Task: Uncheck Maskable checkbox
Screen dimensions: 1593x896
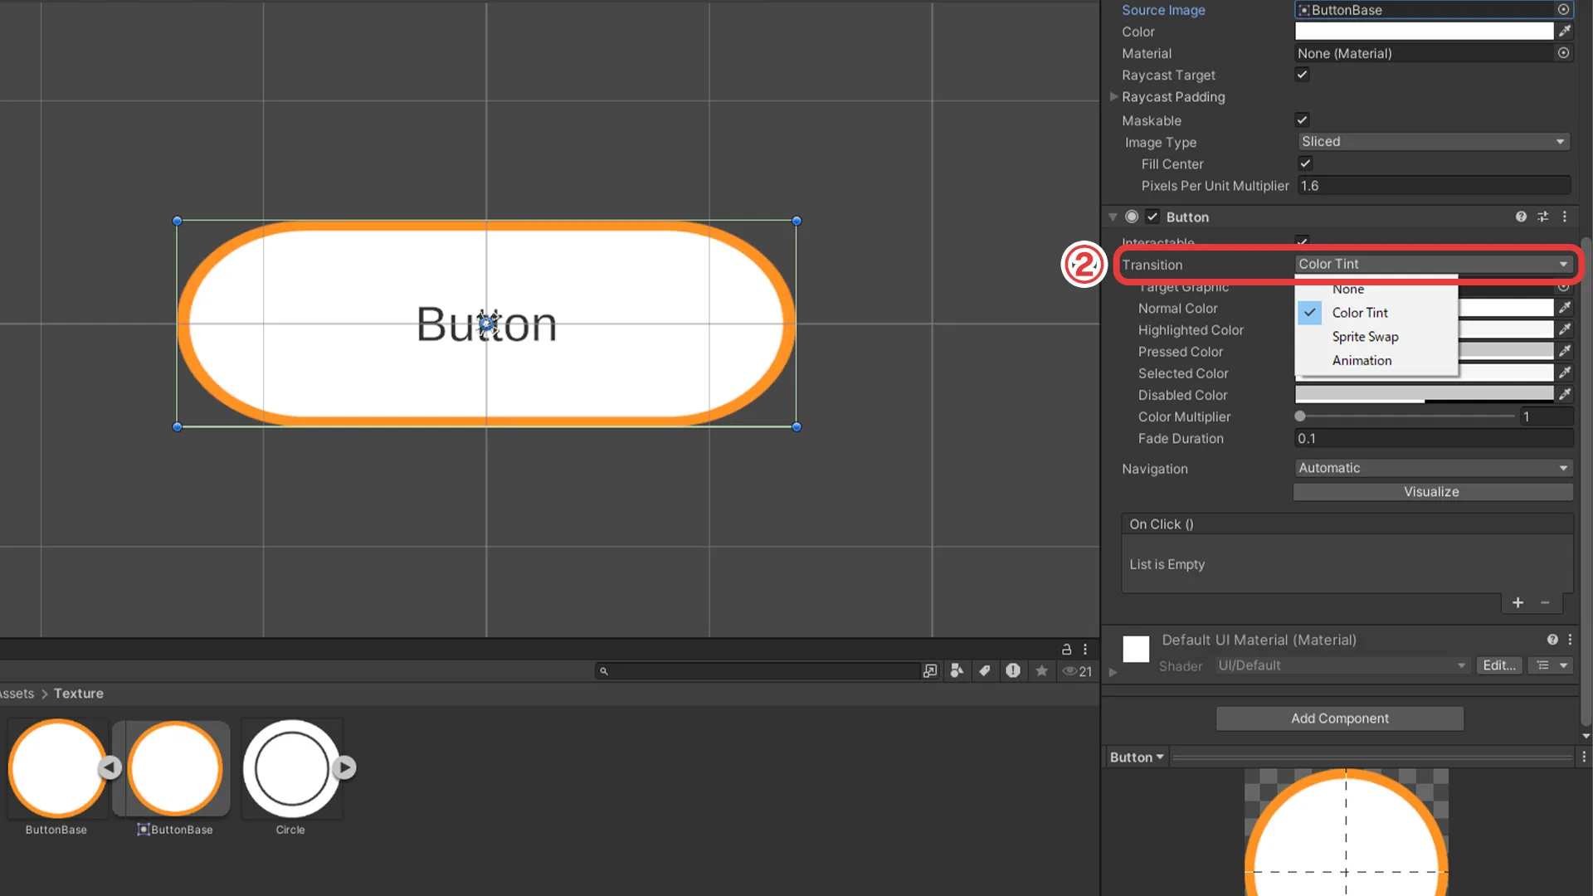Action: (x=1303, y=119)
